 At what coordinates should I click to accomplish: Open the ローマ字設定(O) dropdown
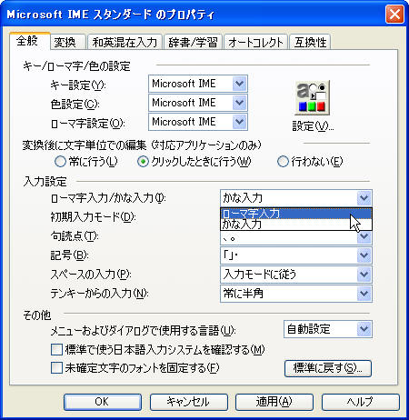tap(198, 122)
